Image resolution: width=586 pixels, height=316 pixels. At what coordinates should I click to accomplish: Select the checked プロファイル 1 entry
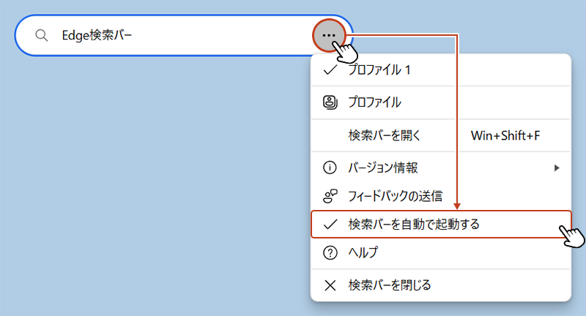tap(441, 69)
